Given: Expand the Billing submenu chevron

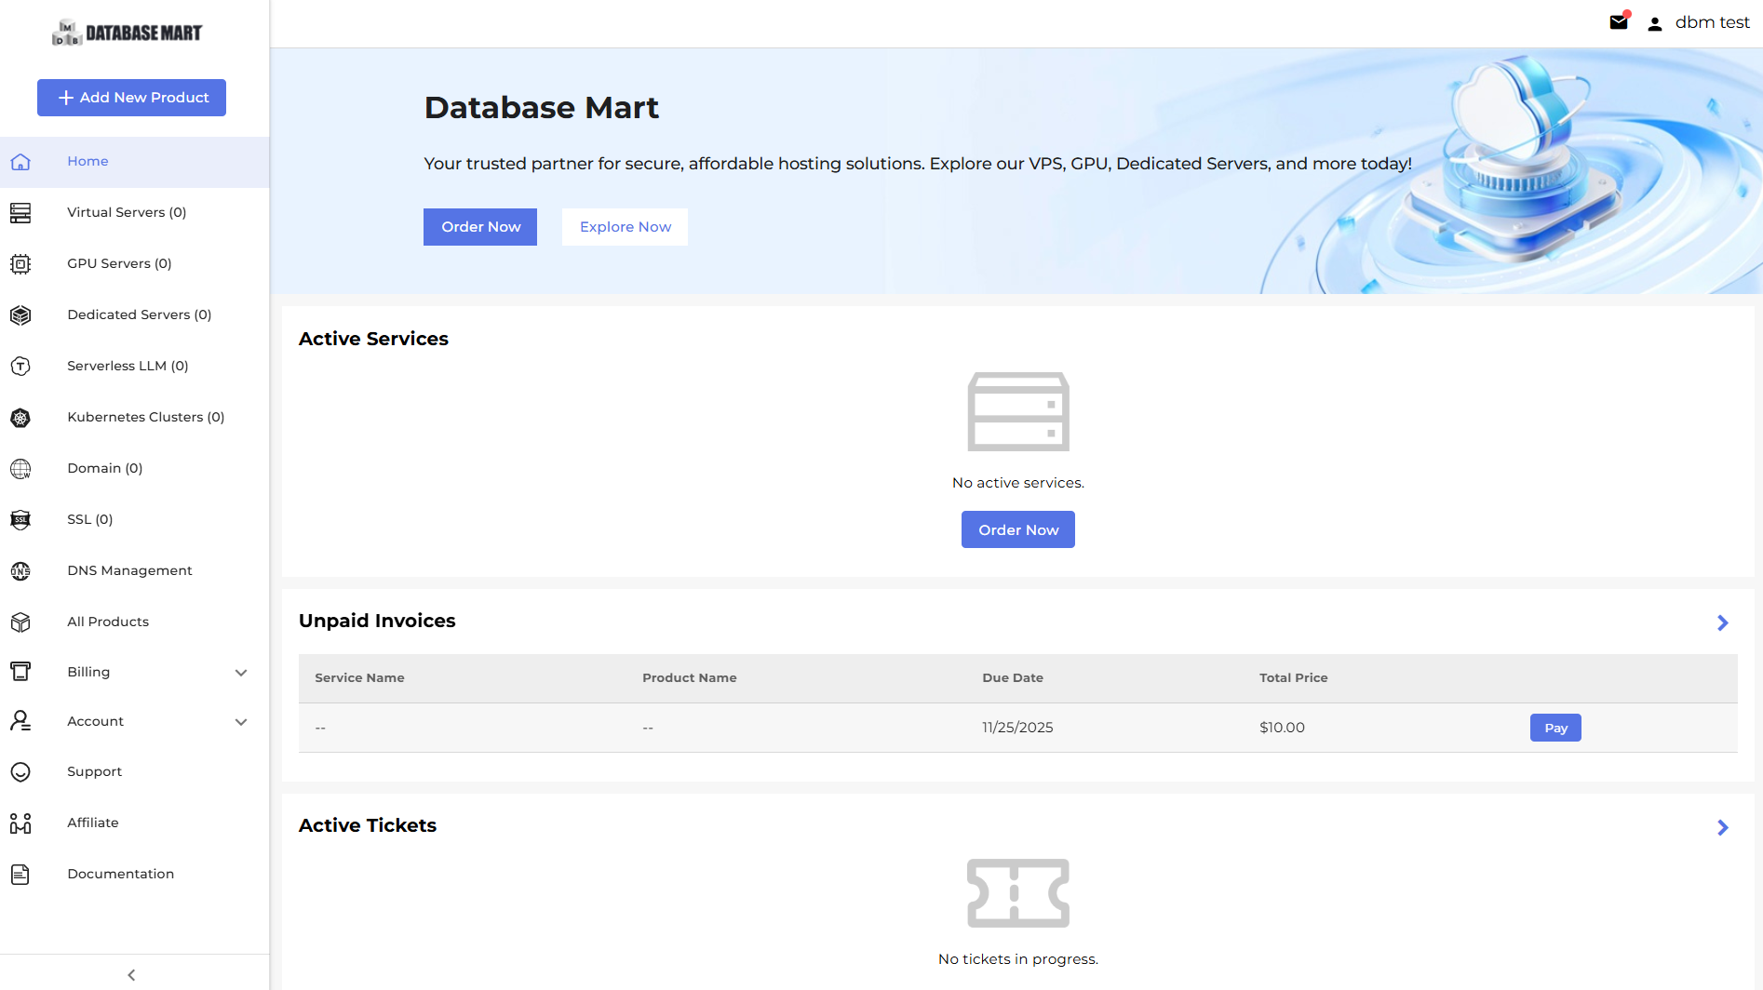Looking at the screenshot, I should 241,673.
